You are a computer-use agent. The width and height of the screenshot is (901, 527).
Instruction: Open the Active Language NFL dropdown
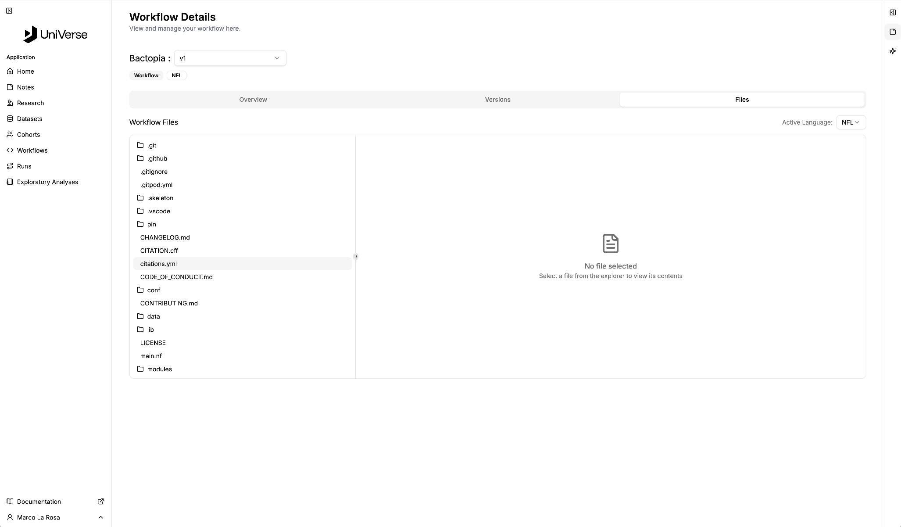(x=851, y=122)
